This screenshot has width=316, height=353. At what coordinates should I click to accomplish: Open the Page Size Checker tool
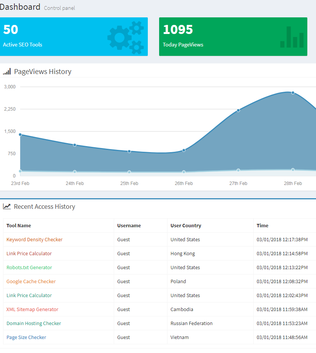(26, 337)
